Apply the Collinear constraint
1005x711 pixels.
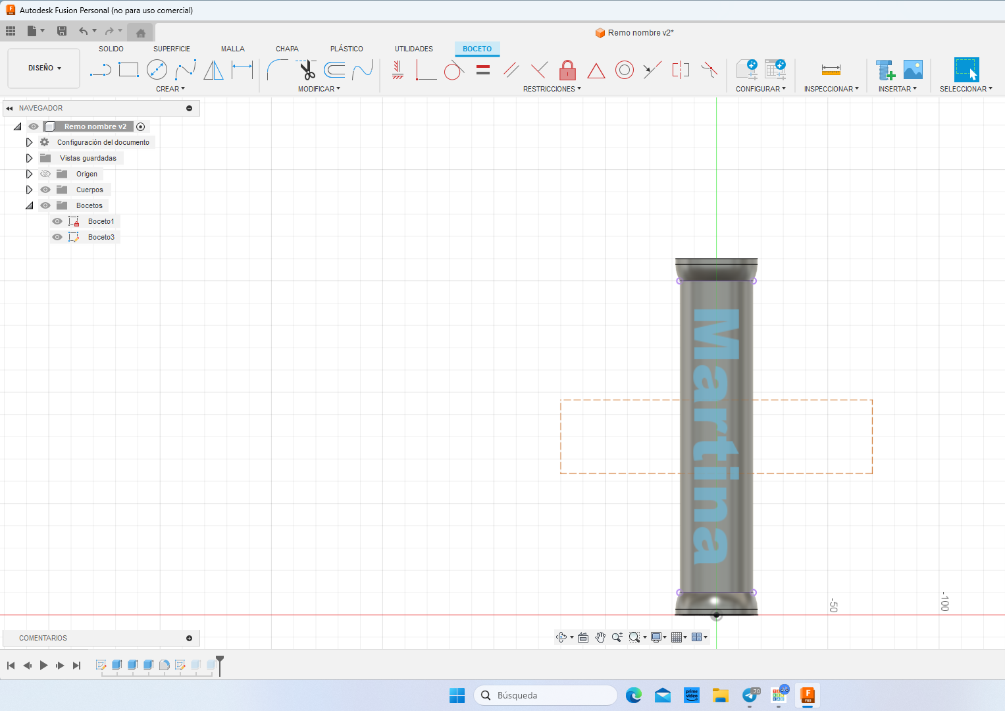tap(652, 70)
